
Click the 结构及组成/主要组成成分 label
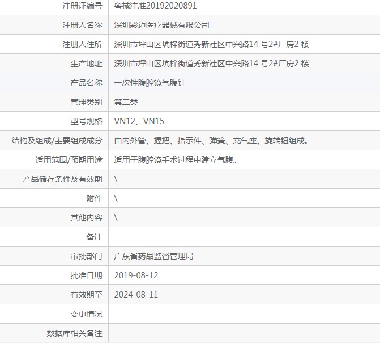tap(57, 141)
